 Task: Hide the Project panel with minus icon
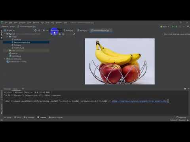(47, 30)
